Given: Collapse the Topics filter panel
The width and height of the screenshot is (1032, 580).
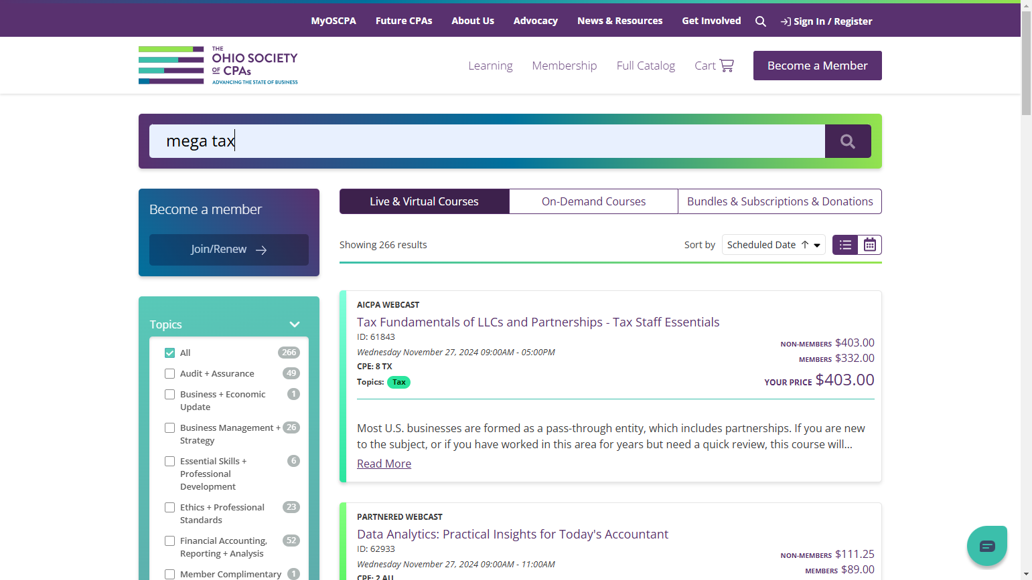Looking at the screenshot, I should point(294,324).
